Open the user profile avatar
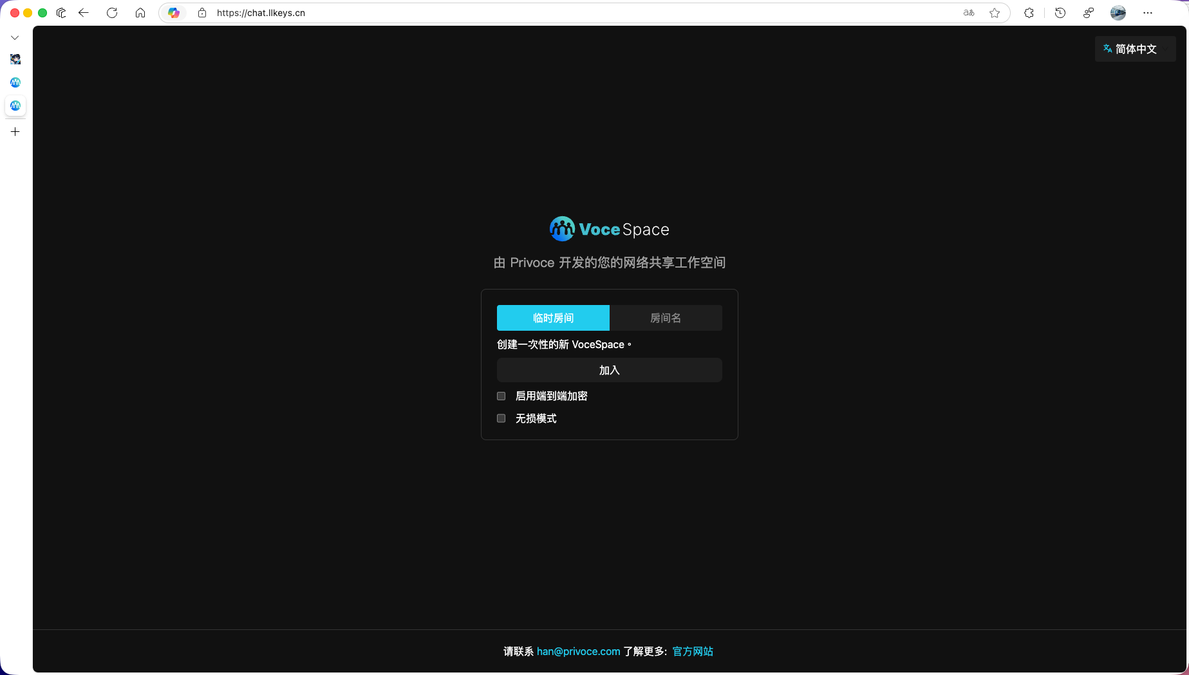Viewport: 1189px width, 675px height. 1118,13
